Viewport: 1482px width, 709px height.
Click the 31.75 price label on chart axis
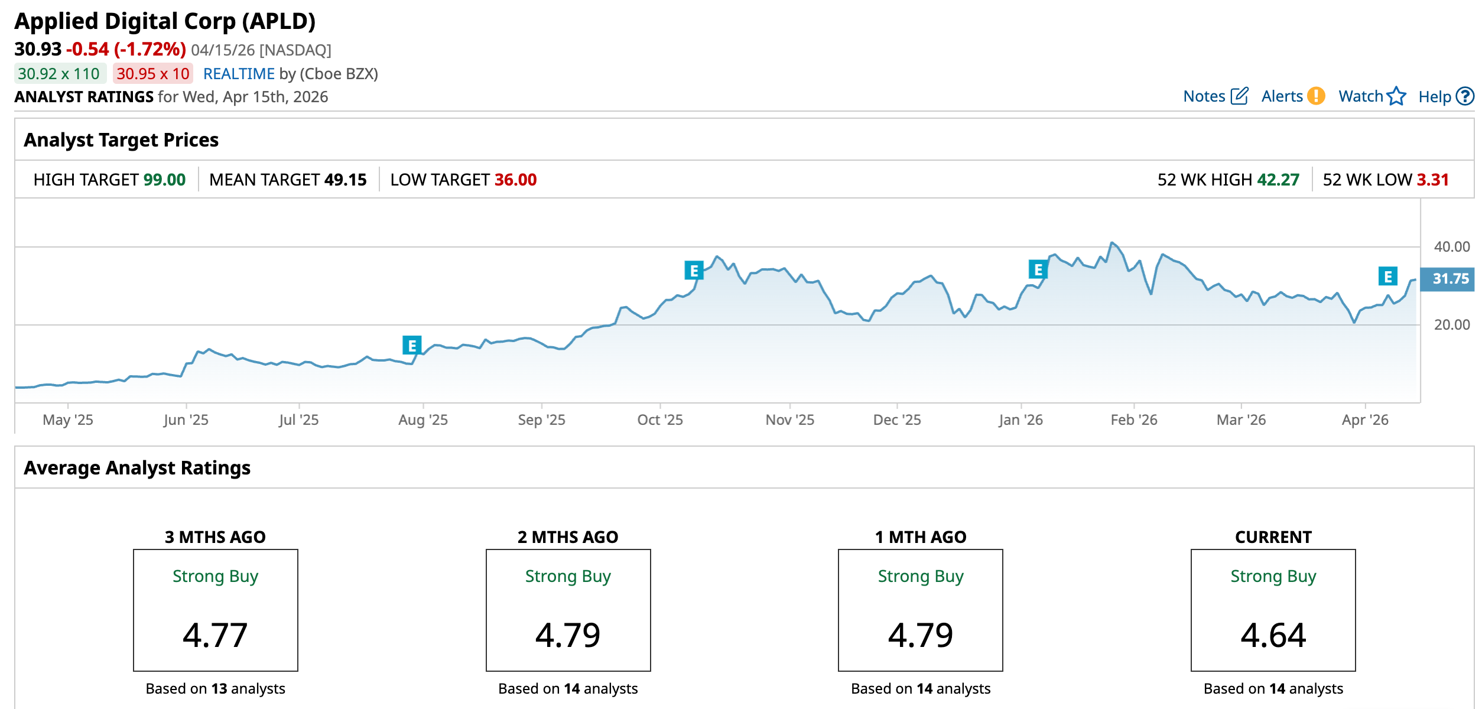click(x=1449, y=279)
